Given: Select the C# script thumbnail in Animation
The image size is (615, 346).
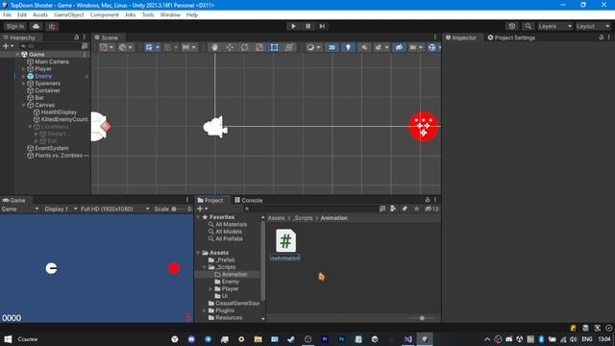Looking at the screenshot, I should coord(285,240).
